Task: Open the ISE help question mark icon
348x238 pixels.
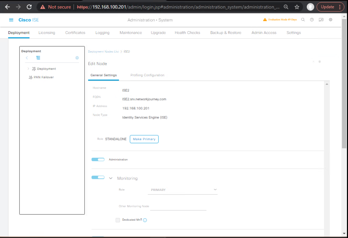Action: pos(312,20)
